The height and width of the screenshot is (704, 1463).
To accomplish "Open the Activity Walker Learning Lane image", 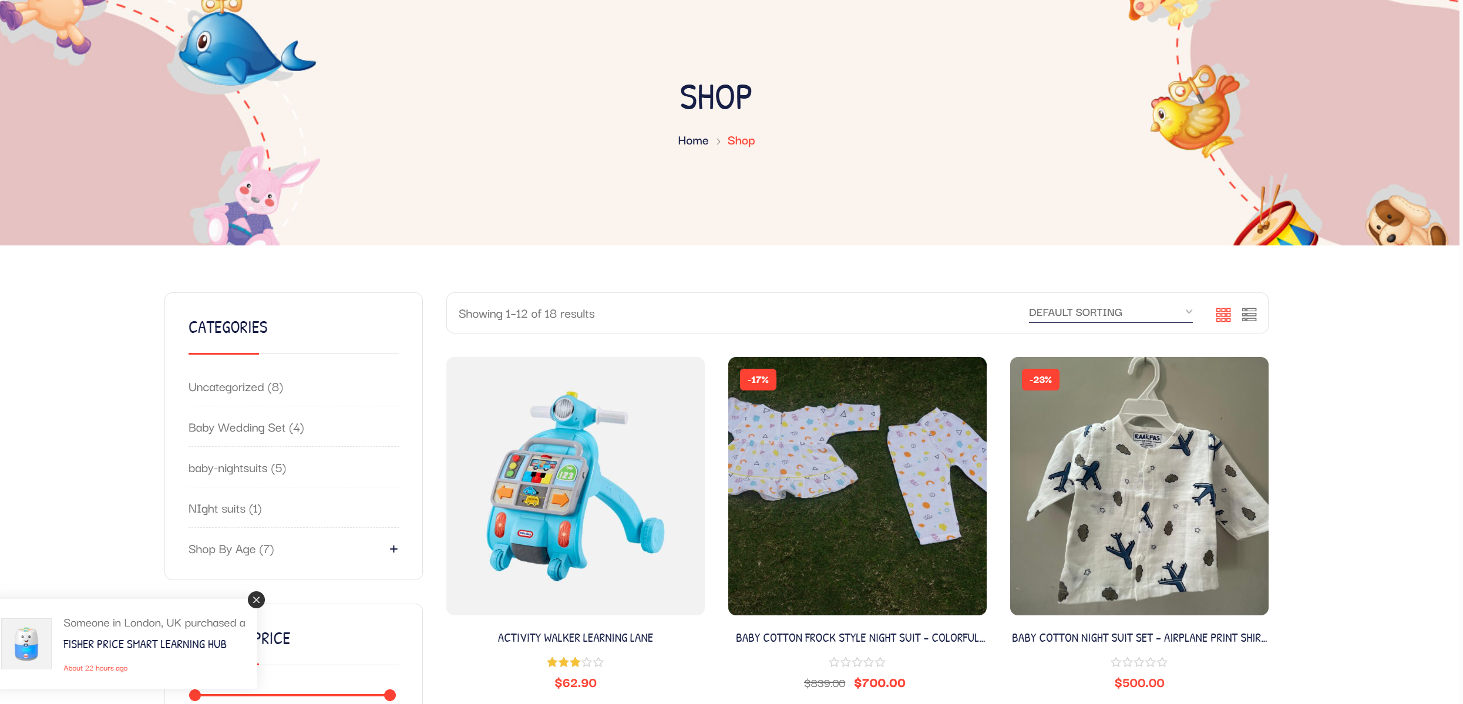I will pyautogui.click(x=575, y=486).
